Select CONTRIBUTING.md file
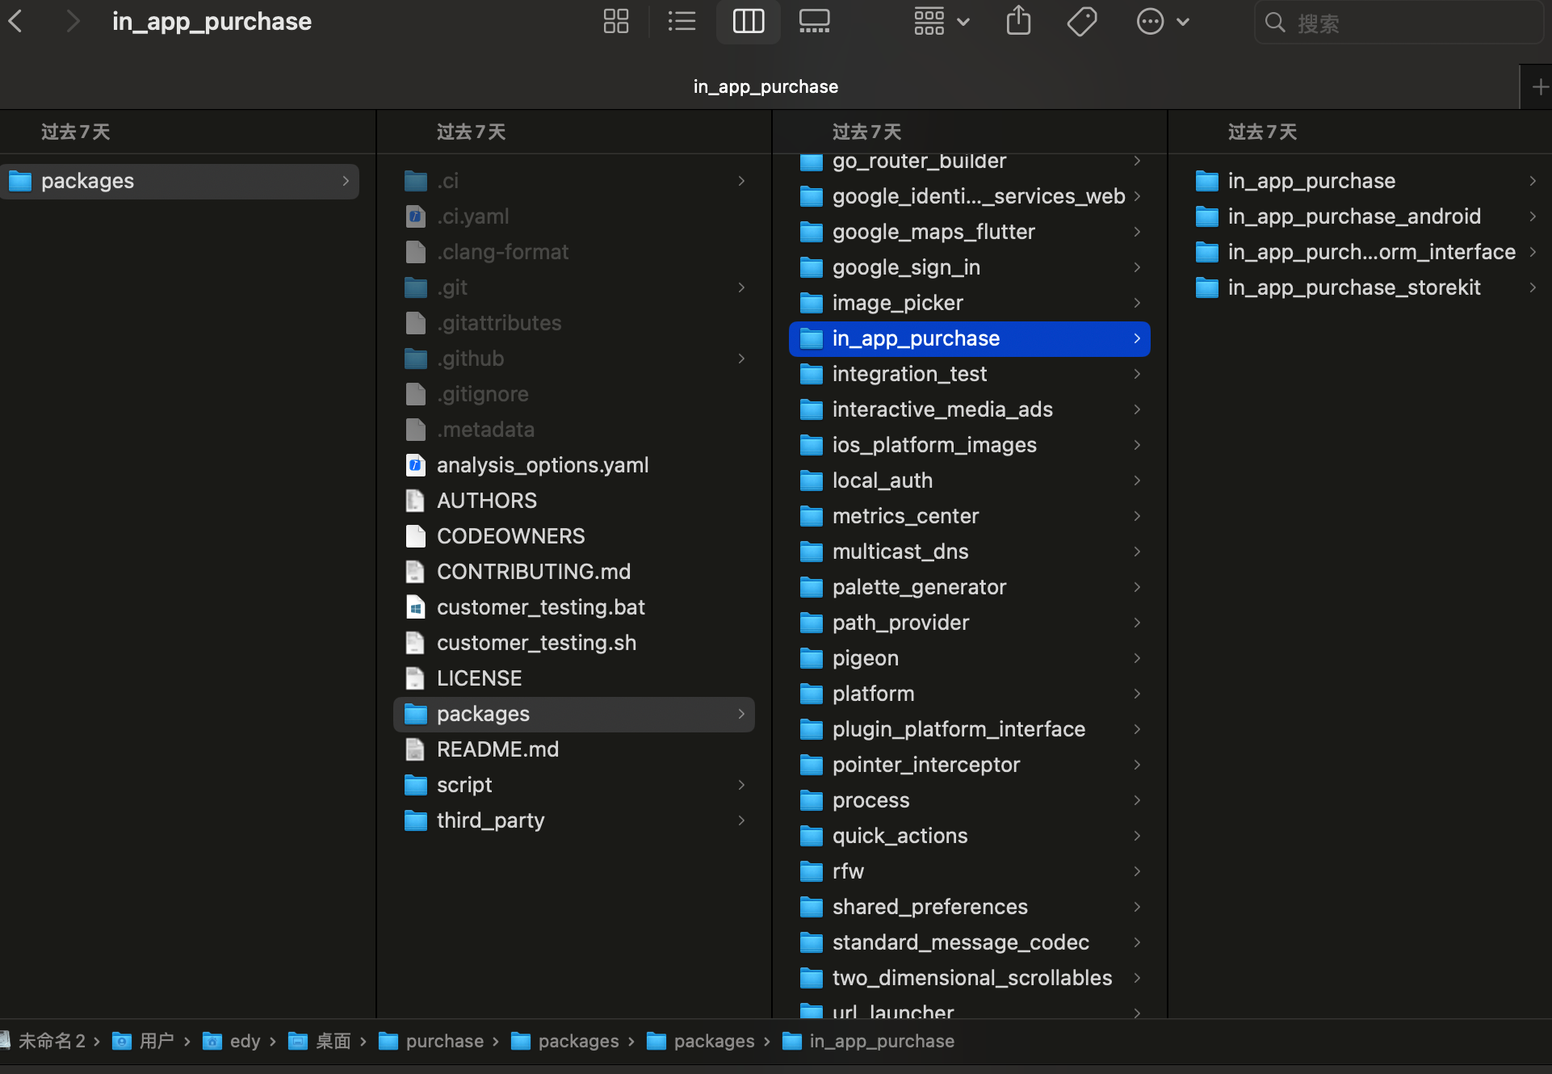 click(574, 572)
